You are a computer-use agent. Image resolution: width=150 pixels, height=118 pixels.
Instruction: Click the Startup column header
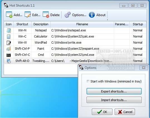[x=138, y=24]
